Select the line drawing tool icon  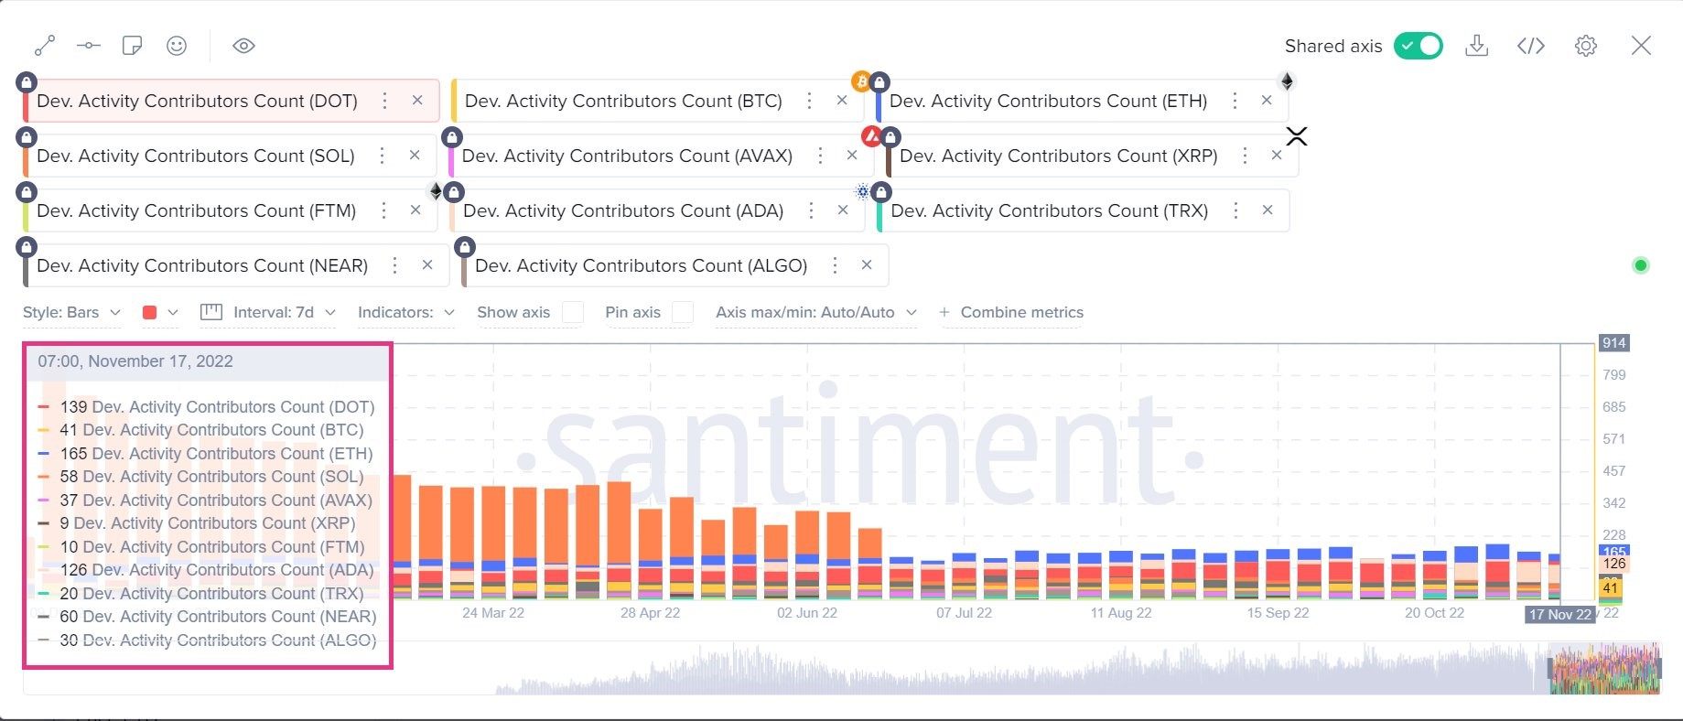click(x=45, y=45)
